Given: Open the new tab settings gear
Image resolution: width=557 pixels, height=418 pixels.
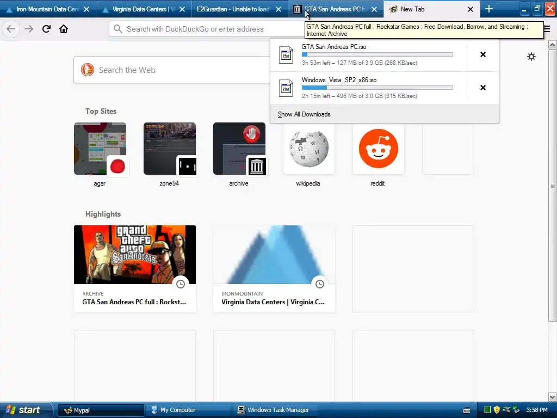Looking at the screenshot, I should [x=531, y=57].
